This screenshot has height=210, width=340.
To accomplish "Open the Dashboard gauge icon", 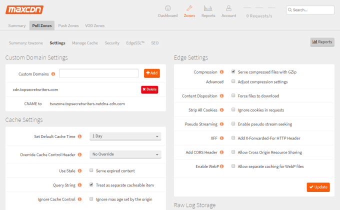I will 168,8.
